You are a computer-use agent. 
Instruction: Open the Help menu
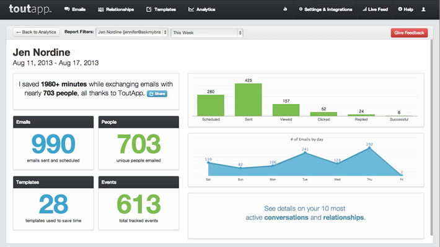405,9
